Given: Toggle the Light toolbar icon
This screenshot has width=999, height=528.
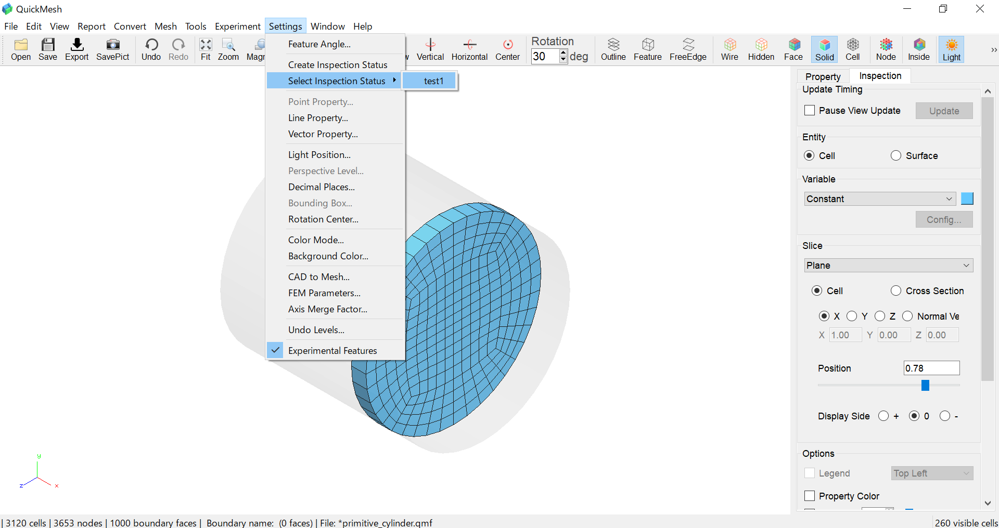Looking at the screenshot, I should [952, 49].
